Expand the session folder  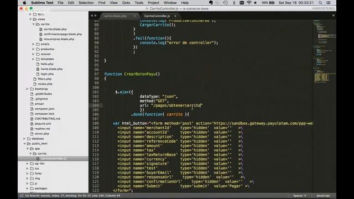click(x=33, y=54)
